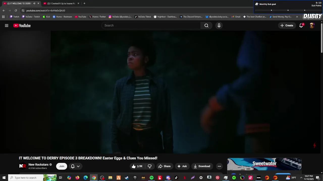Like the video with thumbs up
This screenshot has width=323, height=181.
[x=137, y=166]
